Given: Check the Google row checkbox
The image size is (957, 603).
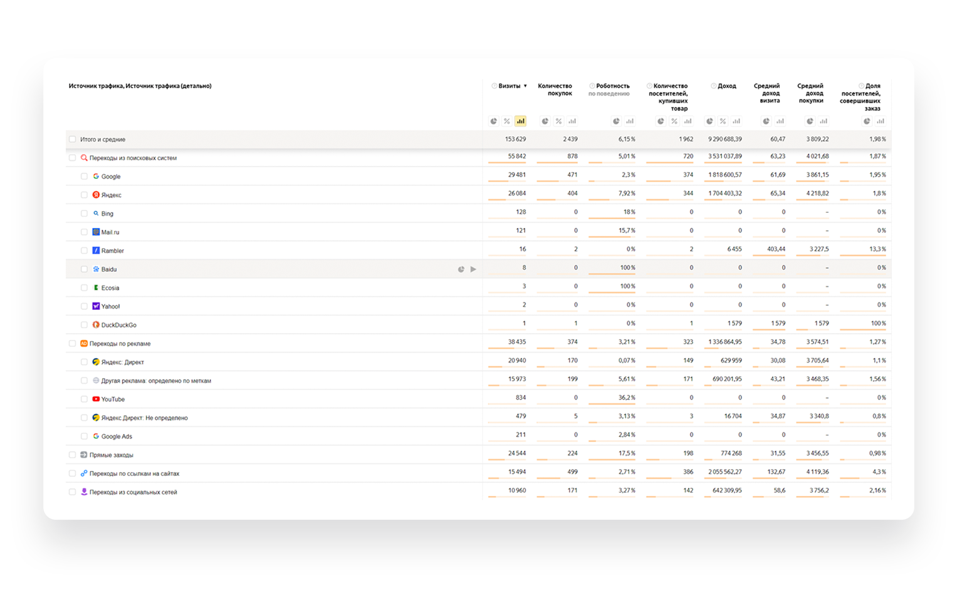Looking at the screenshot, I should 84,177.
